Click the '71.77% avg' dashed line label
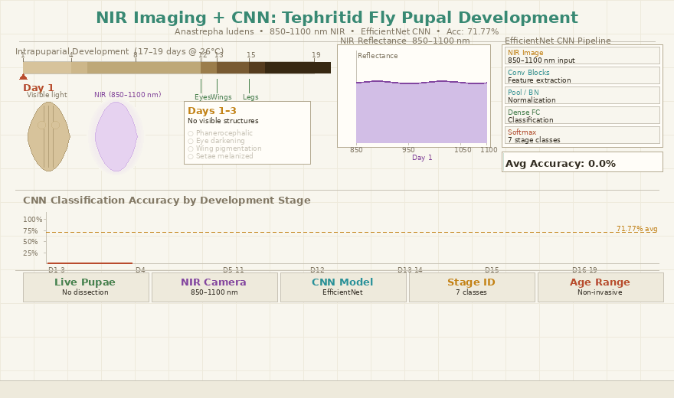This screenshot has height=398, width=674. pos(636,228)
